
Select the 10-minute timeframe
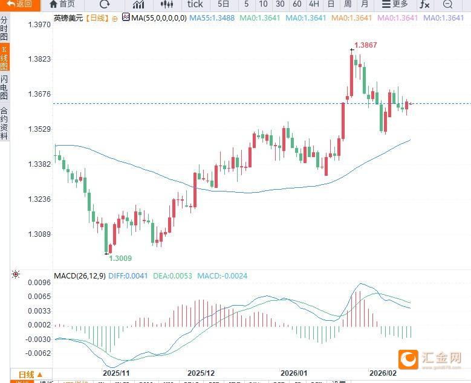pos(263,4)
